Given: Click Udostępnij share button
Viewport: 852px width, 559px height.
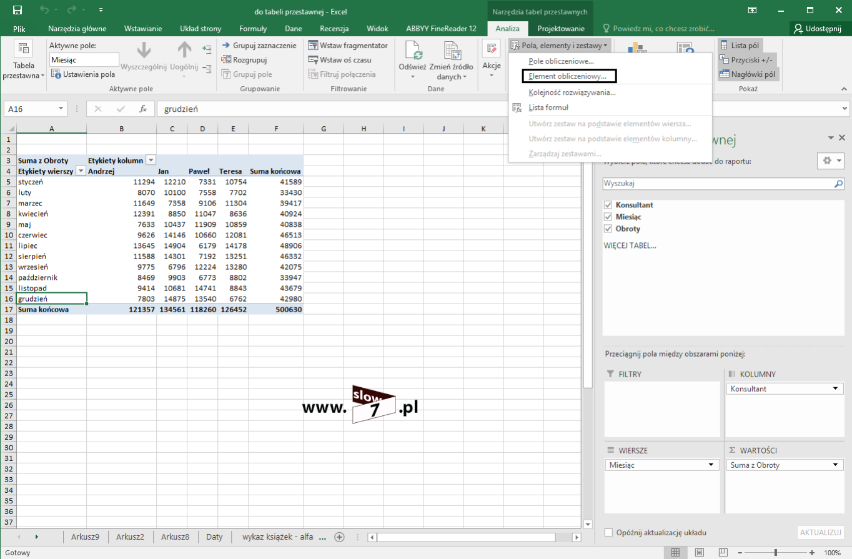Looking at the screenshot, I should pos(818,29).
